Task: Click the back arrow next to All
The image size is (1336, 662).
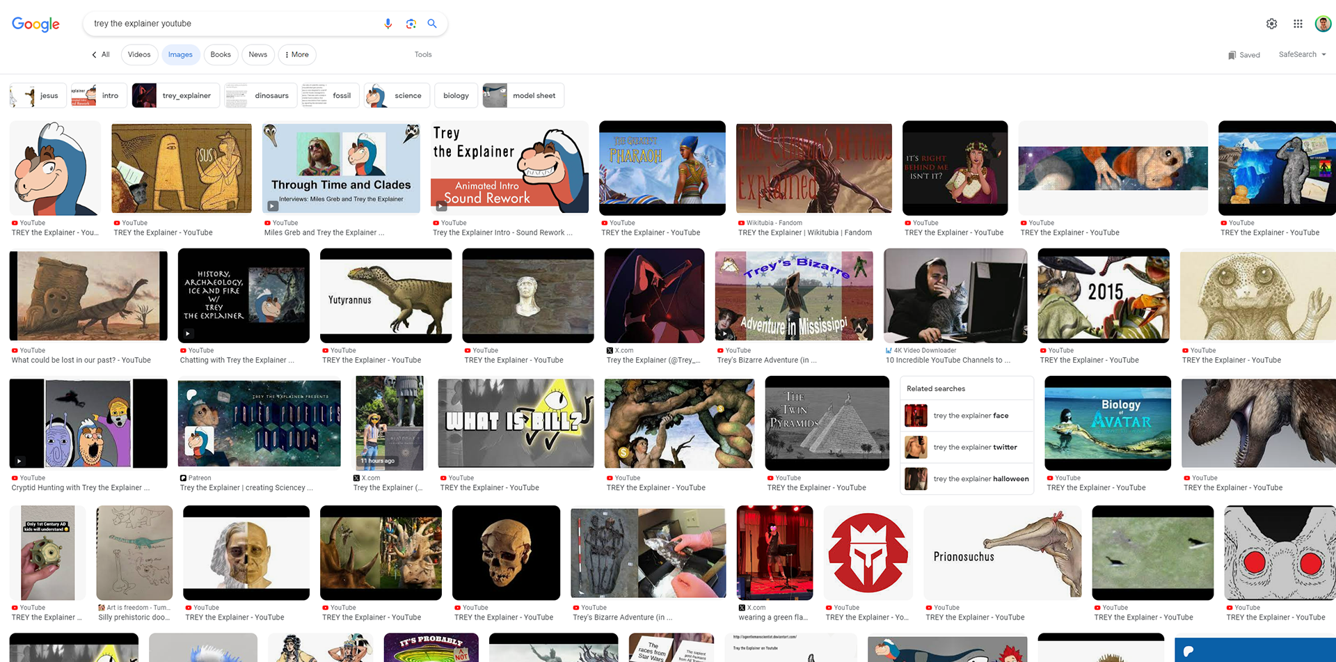Action: point(94,54)
